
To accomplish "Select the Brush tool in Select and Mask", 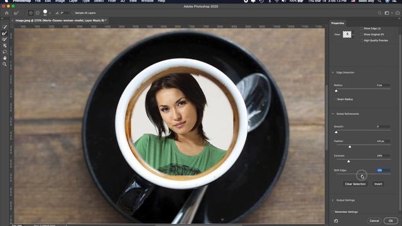I will click(4, 40).
